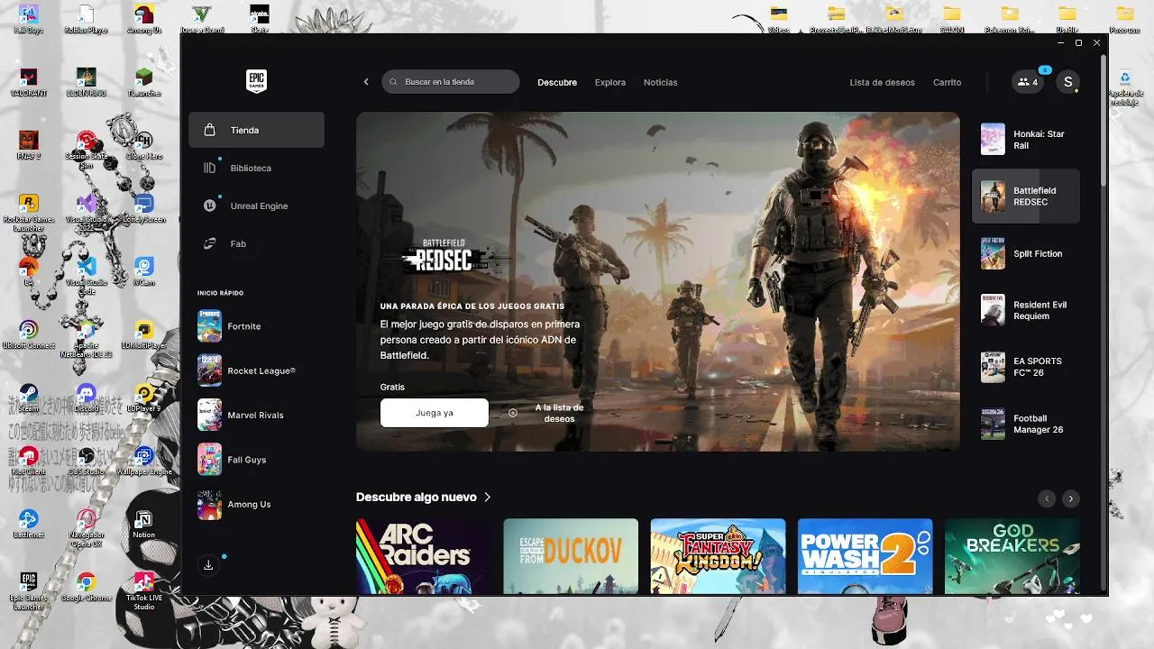Click the Battlefield REDSEC hero banner image
Image resolution: width=1154 pixels, height=649 pixels.
pyautogui.click(x=658, y=281)
